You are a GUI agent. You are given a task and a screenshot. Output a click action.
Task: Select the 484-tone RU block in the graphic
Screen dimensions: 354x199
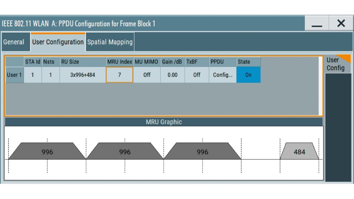[x=299, y=152]
